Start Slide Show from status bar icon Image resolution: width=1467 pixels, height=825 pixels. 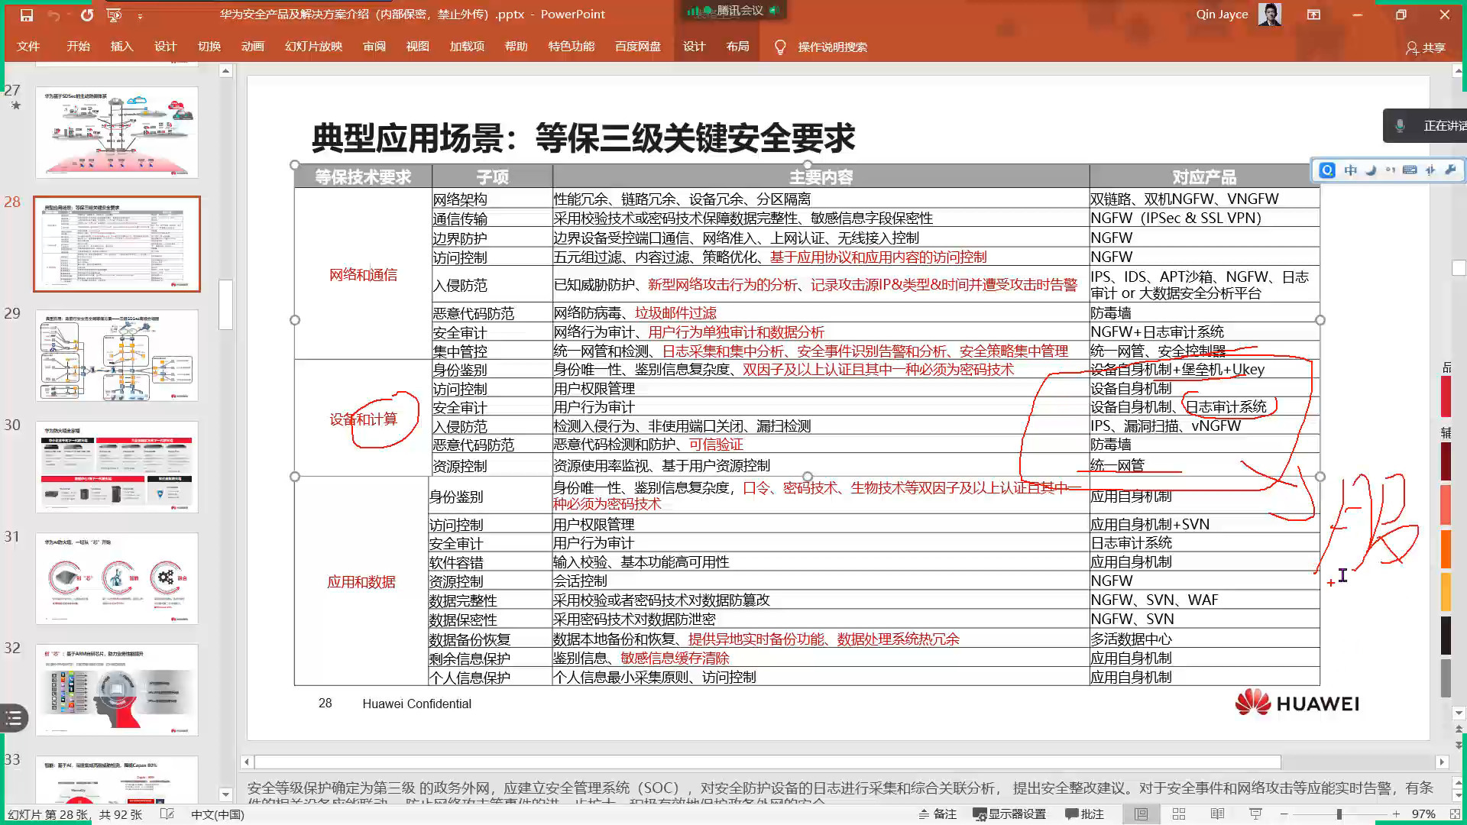pos(1255,814)
